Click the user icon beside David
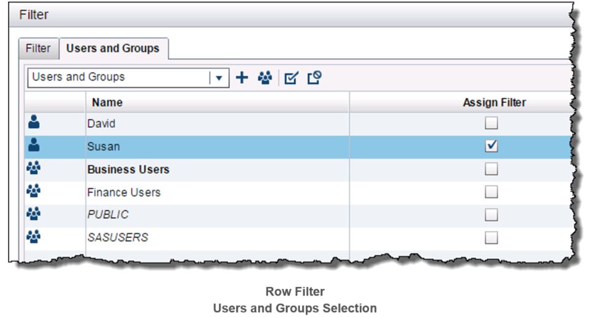The image size is (591, 317). (34, 124)
